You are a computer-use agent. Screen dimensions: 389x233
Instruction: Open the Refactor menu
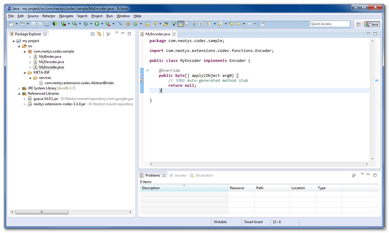(48, 16)
